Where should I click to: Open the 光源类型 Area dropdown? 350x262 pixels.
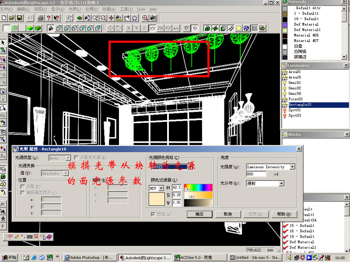point(68,158)
